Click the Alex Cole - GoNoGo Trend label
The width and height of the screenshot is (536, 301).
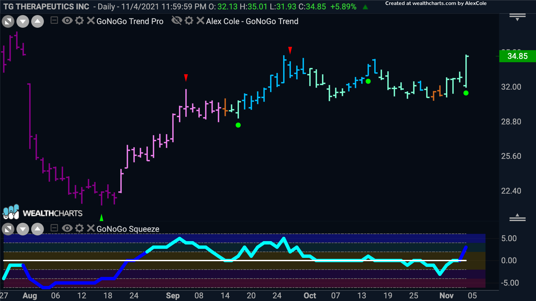pos(252,21)
